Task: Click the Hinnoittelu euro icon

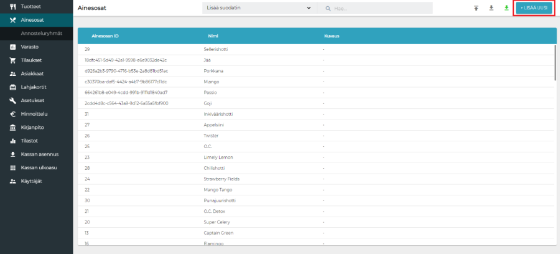Action: [13, 114]
